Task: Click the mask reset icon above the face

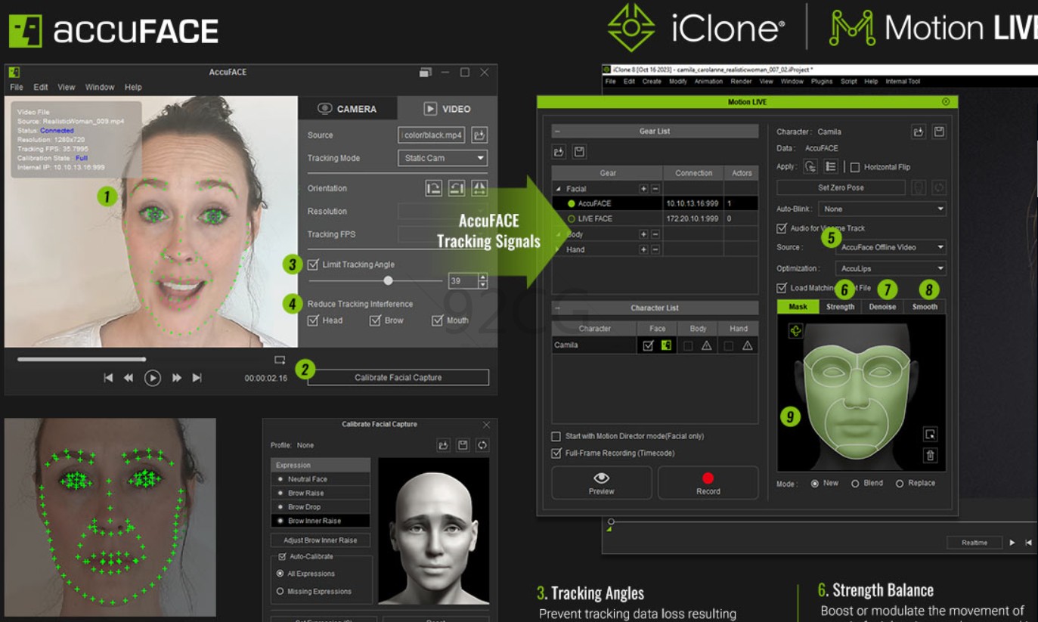Action: (x=795, y=330)
